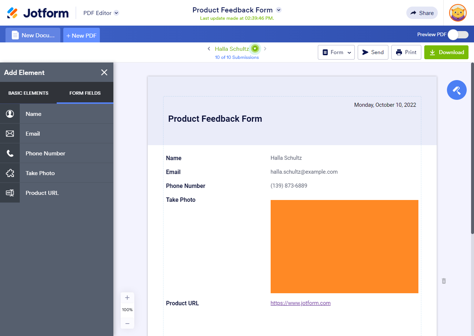Open the Halla Schultz submission dropdown
The image size is (474, 336).
point(255,49)
